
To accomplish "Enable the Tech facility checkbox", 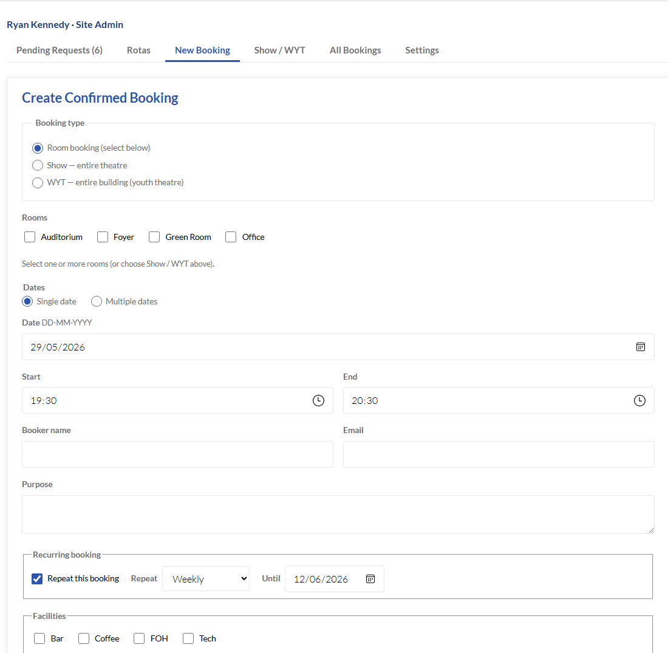I will click(x=188, y=638).
